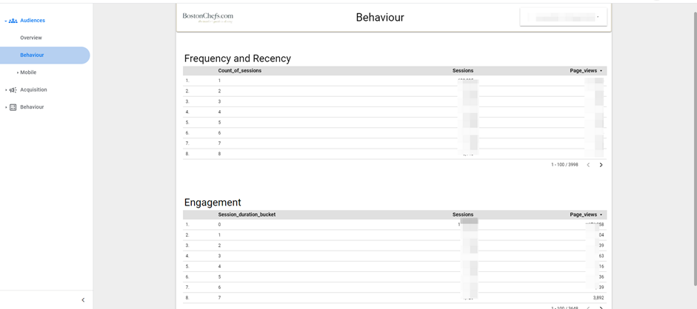697x309 pixels.
Task: Select the highlighted Behaviour page under Audiences
Action: [x=32, y=55]
